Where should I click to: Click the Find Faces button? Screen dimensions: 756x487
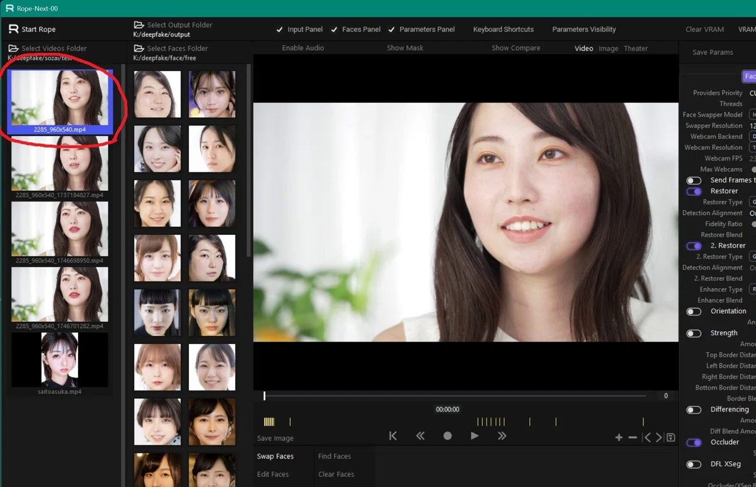335,456
